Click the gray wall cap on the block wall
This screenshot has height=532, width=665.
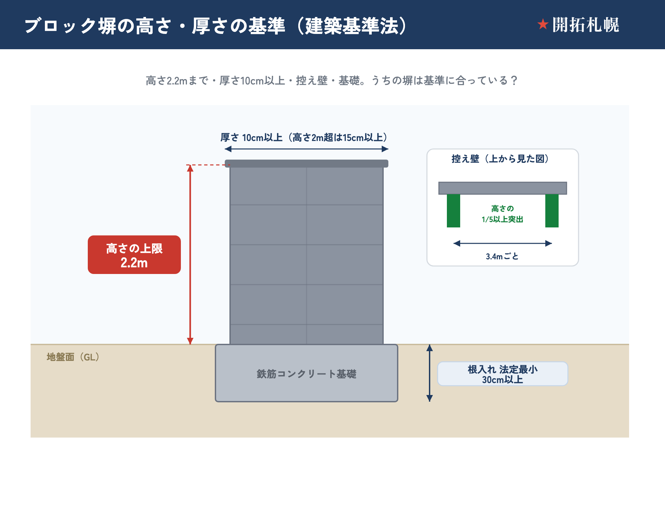pyautogui.click(x=307, y=164)
